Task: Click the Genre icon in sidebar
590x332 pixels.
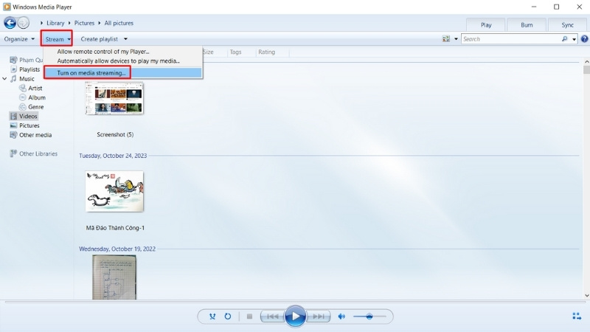Action: 23,107
